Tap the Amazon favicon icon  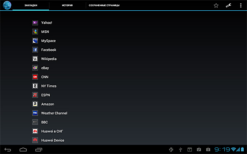tap(35, 104)
